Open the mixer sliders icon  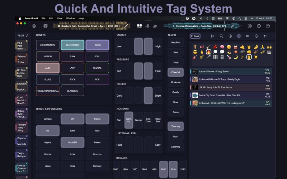coord(147,26)
